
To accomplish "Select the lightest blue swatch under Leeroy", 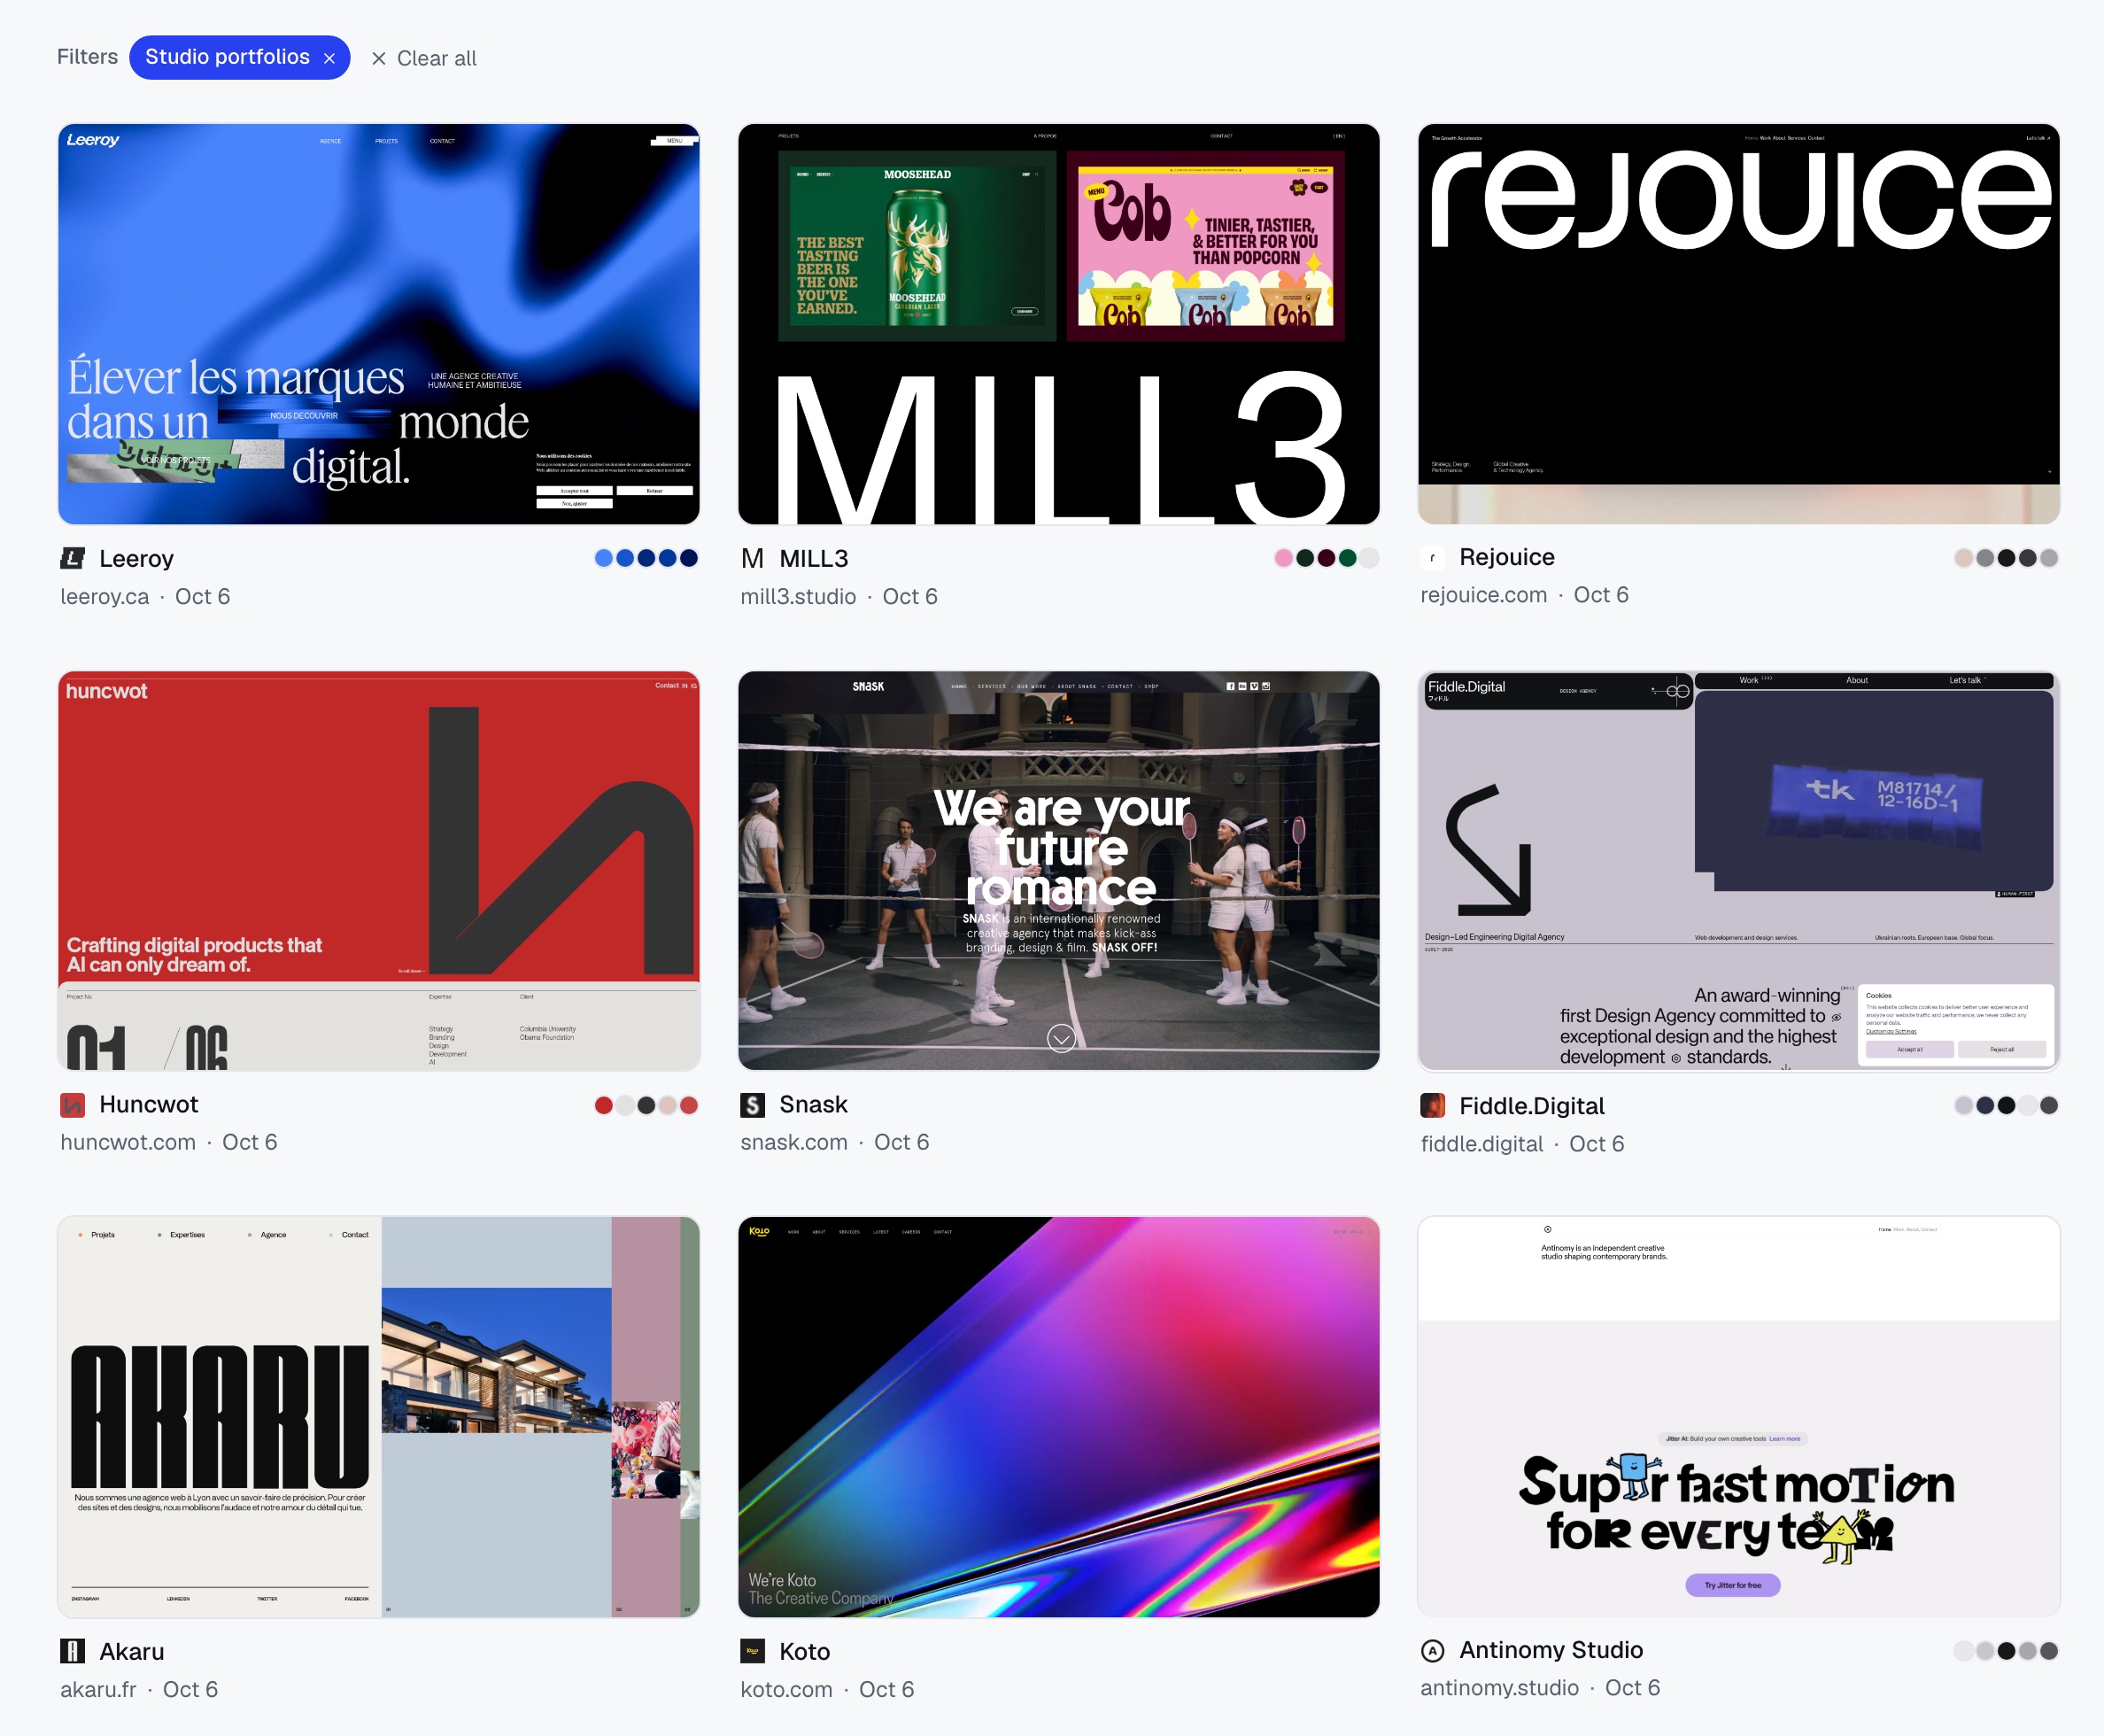I will click(x=604, y=558).
